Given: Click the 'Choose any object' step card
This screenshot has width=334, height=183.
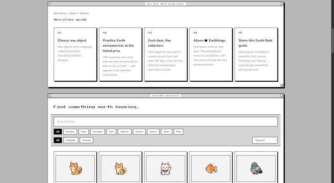Looking at the screenshot, I should pos(75,54).
